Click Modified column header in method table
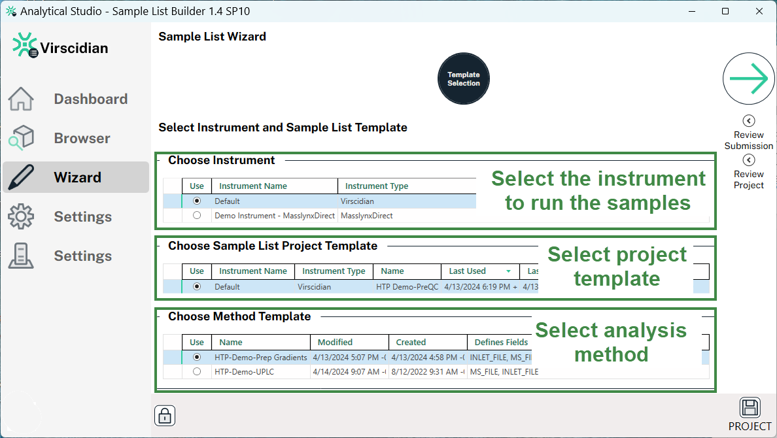 [349, 342]
